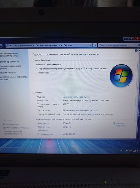This screenshot has width=140, height=188.
Task: Click the SONY-PC value beside Компьютер
Action: coord(67,123)
